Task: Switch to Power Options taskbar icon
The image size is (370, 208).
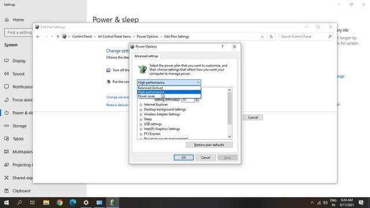Action: tap(113, 203)
